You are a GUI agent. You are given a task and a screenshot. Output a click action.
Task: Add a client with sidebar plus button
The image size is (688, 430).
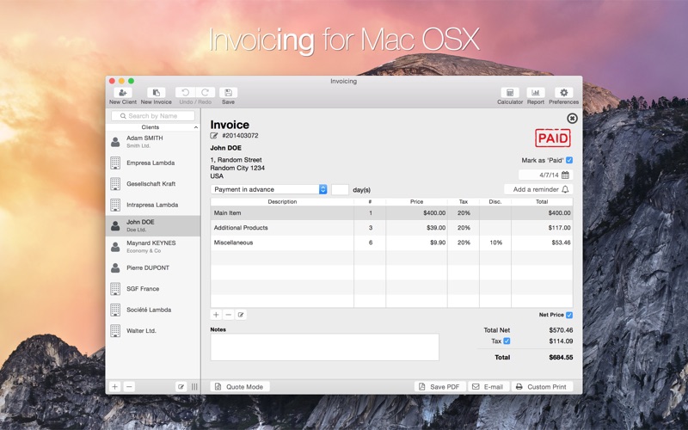(x=115, y=386)
